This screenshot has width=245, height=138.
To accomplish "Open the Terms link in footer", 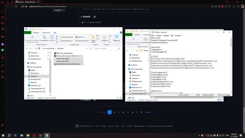I will (x=97, y=126).
